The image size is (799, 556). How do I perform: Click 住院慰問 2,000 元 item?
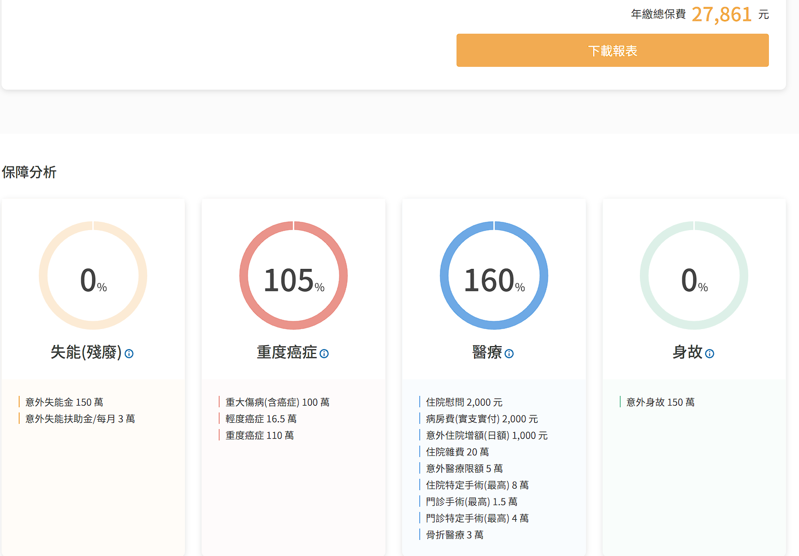point(464,402)
